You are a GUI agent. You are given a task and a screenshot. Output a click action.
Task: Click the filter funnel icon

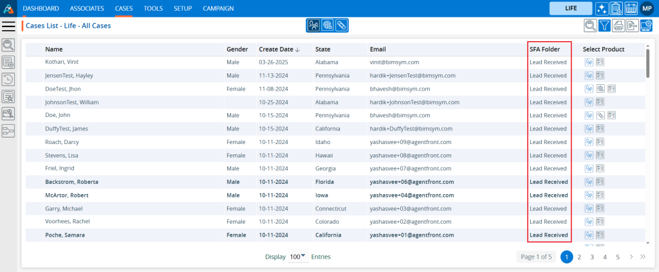(x=605, y=26)
